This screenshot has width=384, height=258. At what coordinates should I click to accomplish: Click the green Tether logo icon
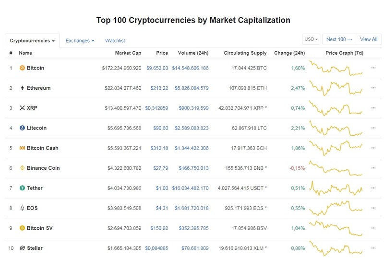[22, 188]
